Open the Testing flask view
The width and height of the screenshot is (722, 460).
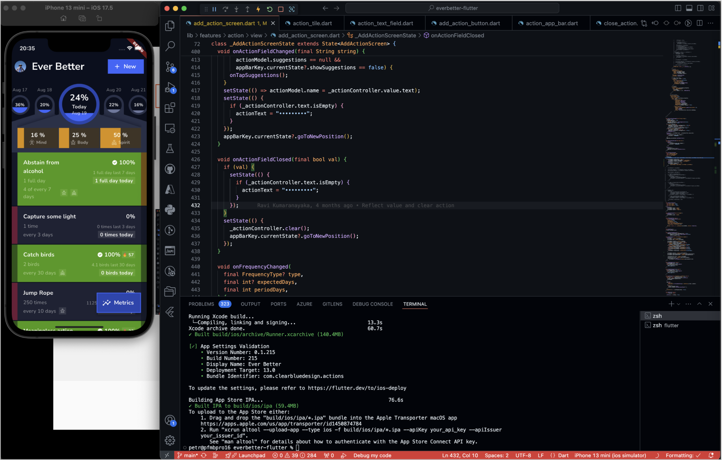tap(170, 148)
